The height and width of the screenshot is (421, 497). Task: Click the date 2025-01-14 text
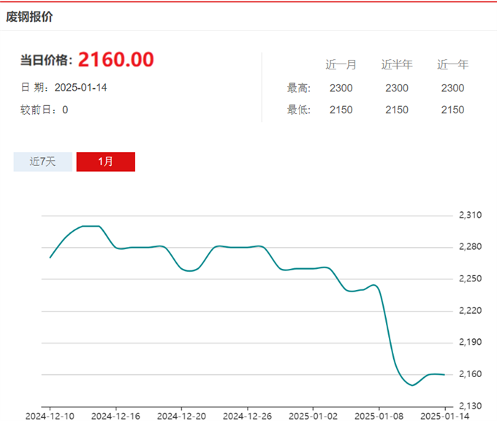(80, 88)
